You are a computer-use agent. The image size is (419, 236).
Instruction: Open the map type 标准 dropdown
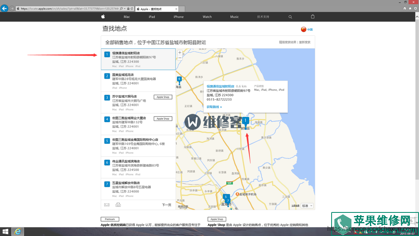coord(307,206)
